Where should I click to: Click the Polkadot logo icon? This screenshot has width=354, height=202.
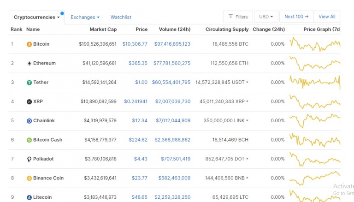[29, 159]
